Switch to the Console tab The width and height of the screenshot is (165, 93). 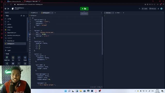coord(108,13)
